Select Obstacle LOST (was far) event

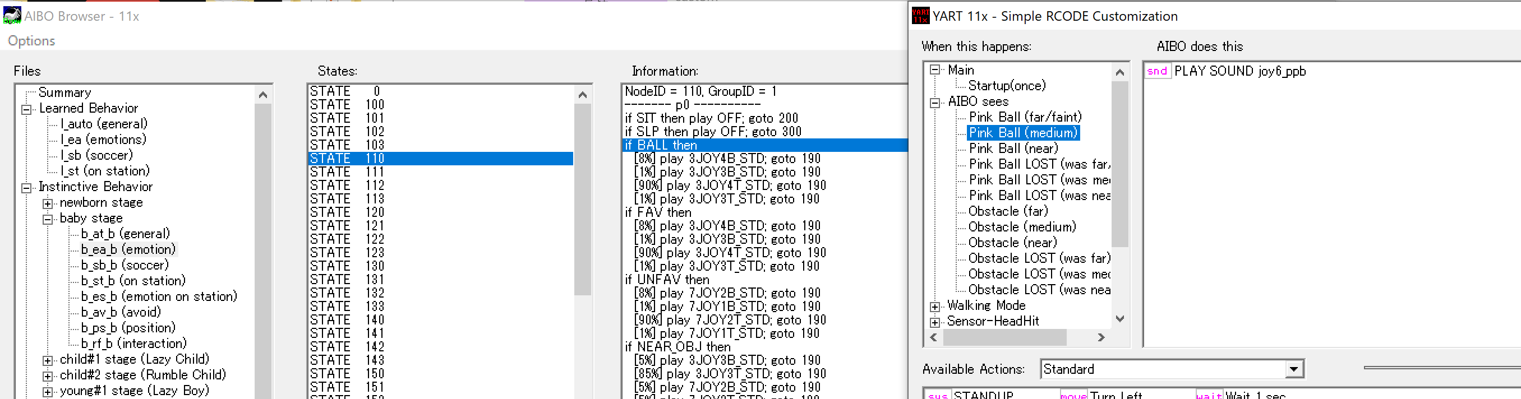1039,258
